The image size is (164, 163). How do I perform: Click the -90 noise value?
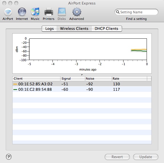tap(90, 89)
